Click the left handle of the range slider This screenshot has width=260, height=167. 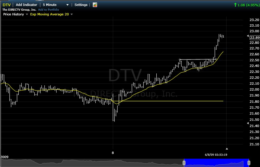coord(184,163)
